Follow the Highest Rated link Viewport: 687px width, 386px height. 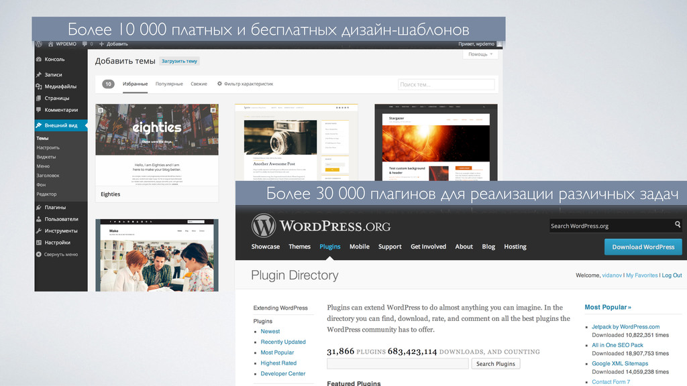click(278, 363)
